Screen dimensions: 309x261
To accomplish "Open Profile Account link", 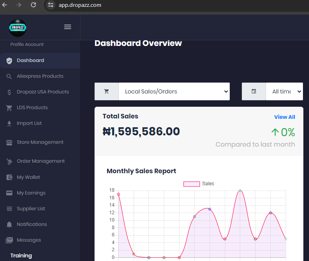I will click(27, 44).
